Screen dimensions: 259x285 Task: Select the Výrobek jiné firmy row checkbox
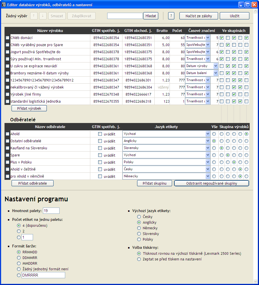[x=7, y=94]
